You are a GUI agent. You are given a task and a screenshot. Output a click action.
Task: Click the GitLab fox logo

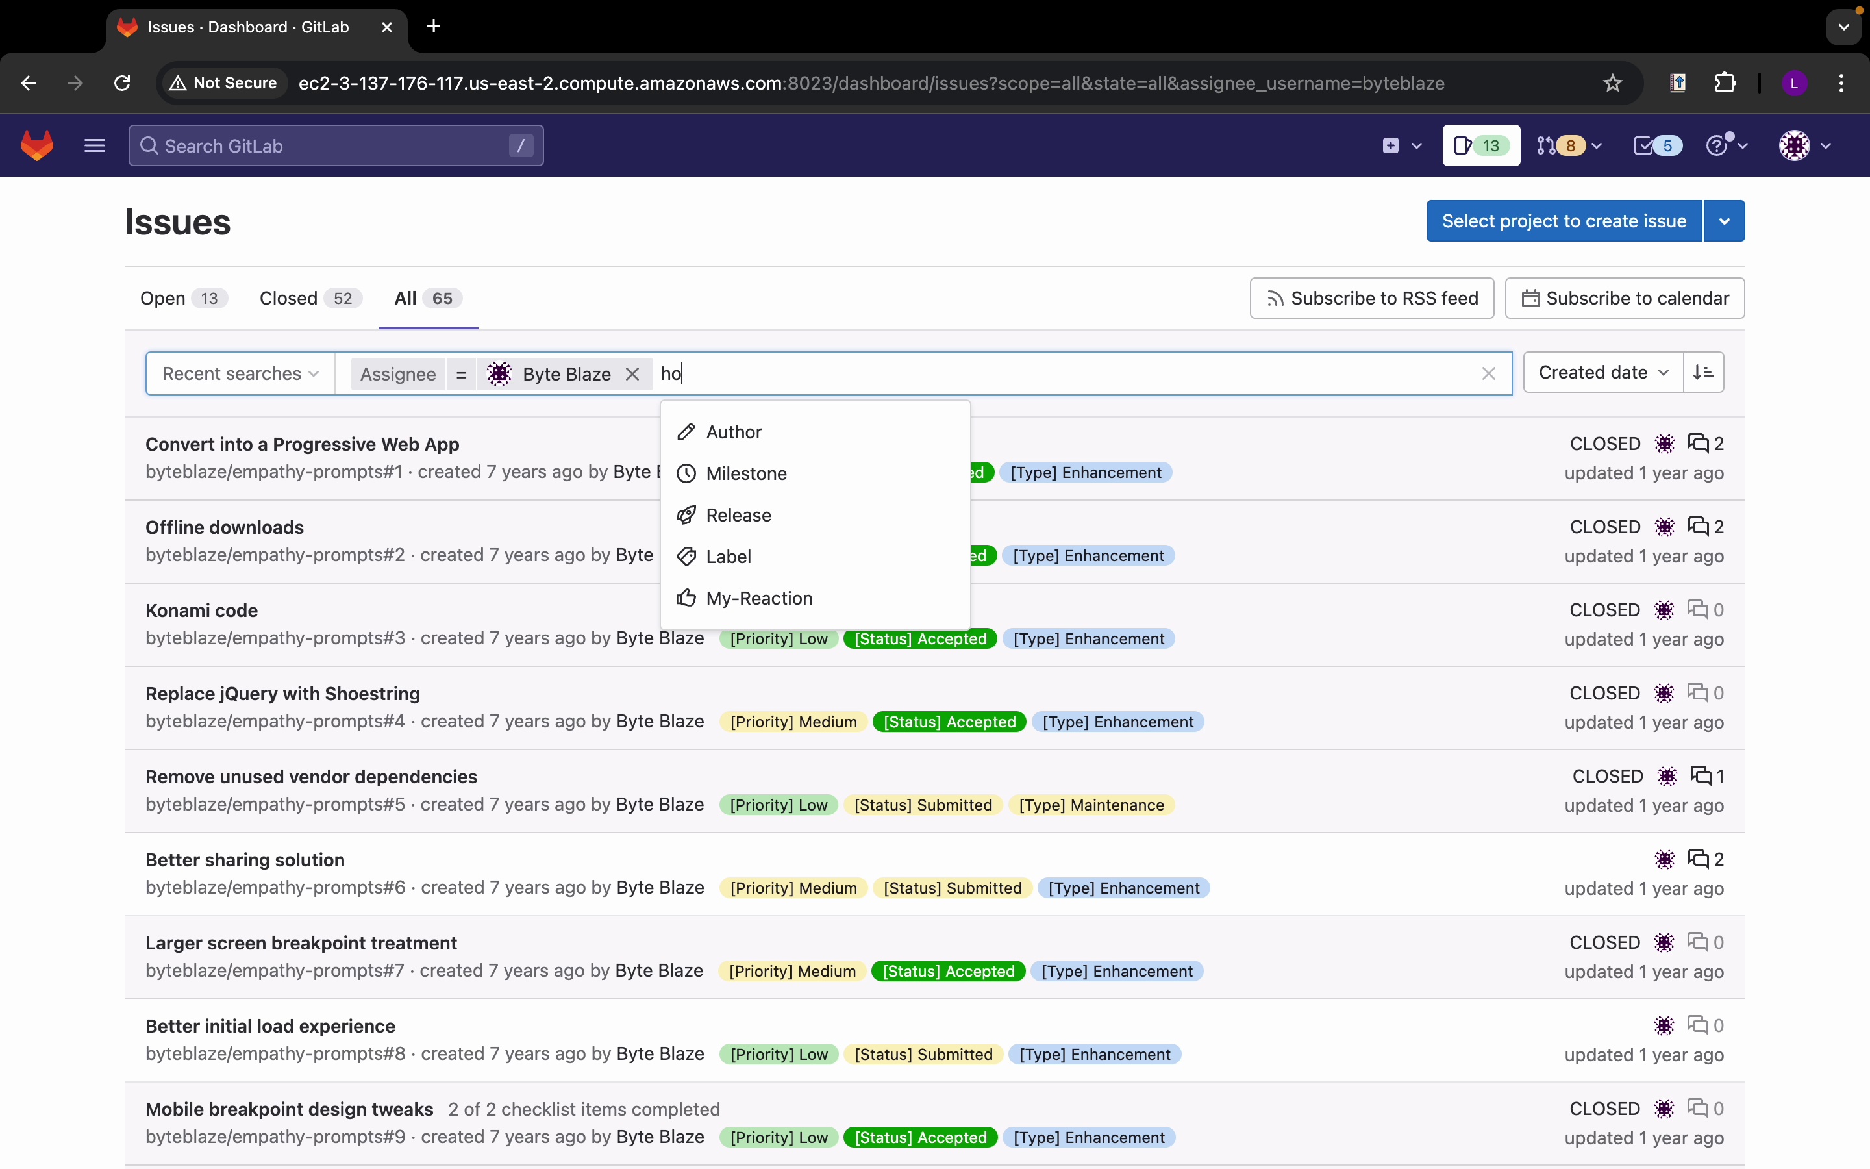[37, 145]
